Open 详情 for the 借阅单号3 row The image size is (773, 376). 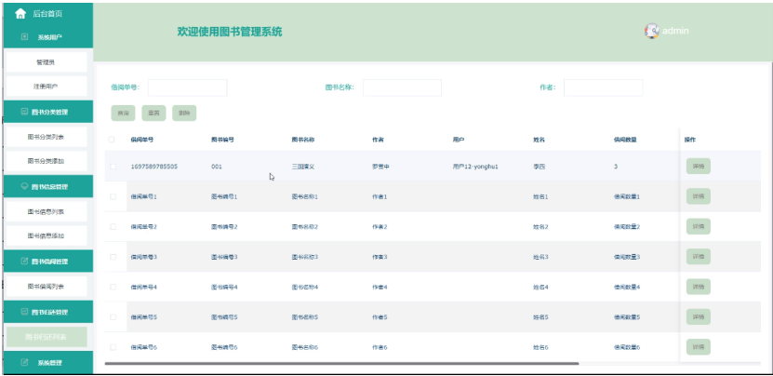tap(698, 257)
